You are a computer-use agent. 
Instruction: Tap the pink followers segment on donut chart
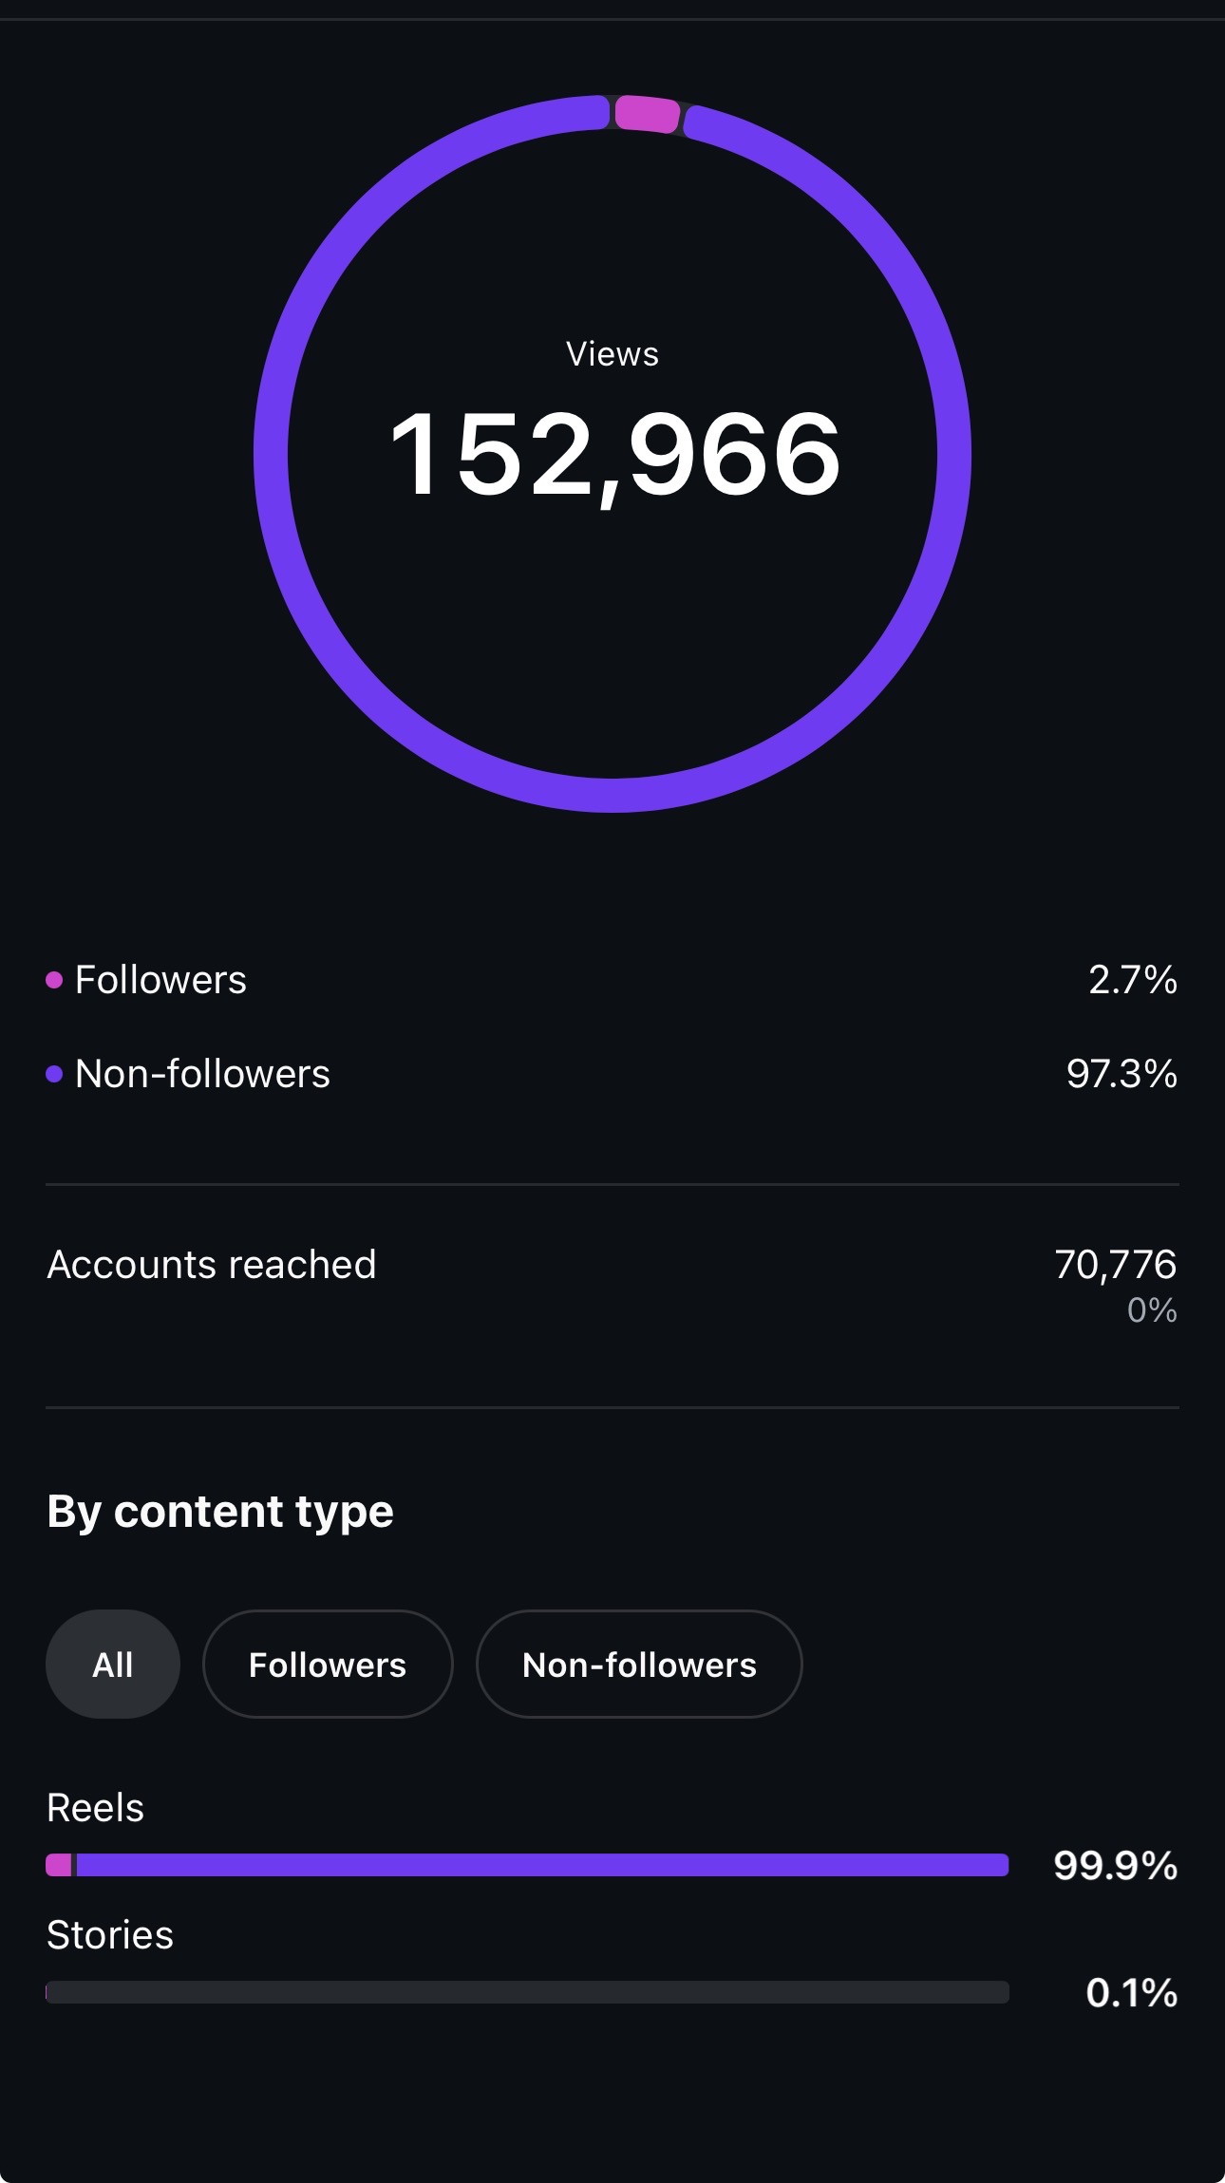coord(647,113)
